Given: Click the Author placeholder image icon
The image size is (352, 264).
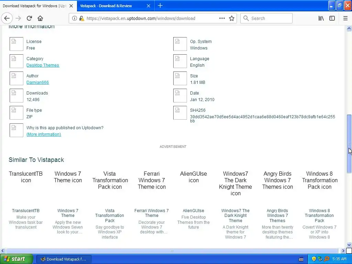Looking at the screenshot, I should click(x=16, y=78).
